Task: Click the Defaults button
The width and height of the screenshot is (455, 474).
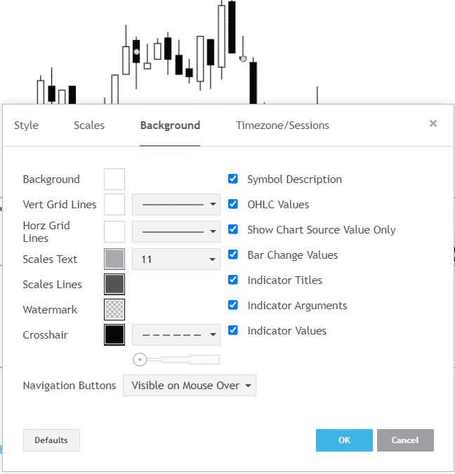Action: click(51, 440)
